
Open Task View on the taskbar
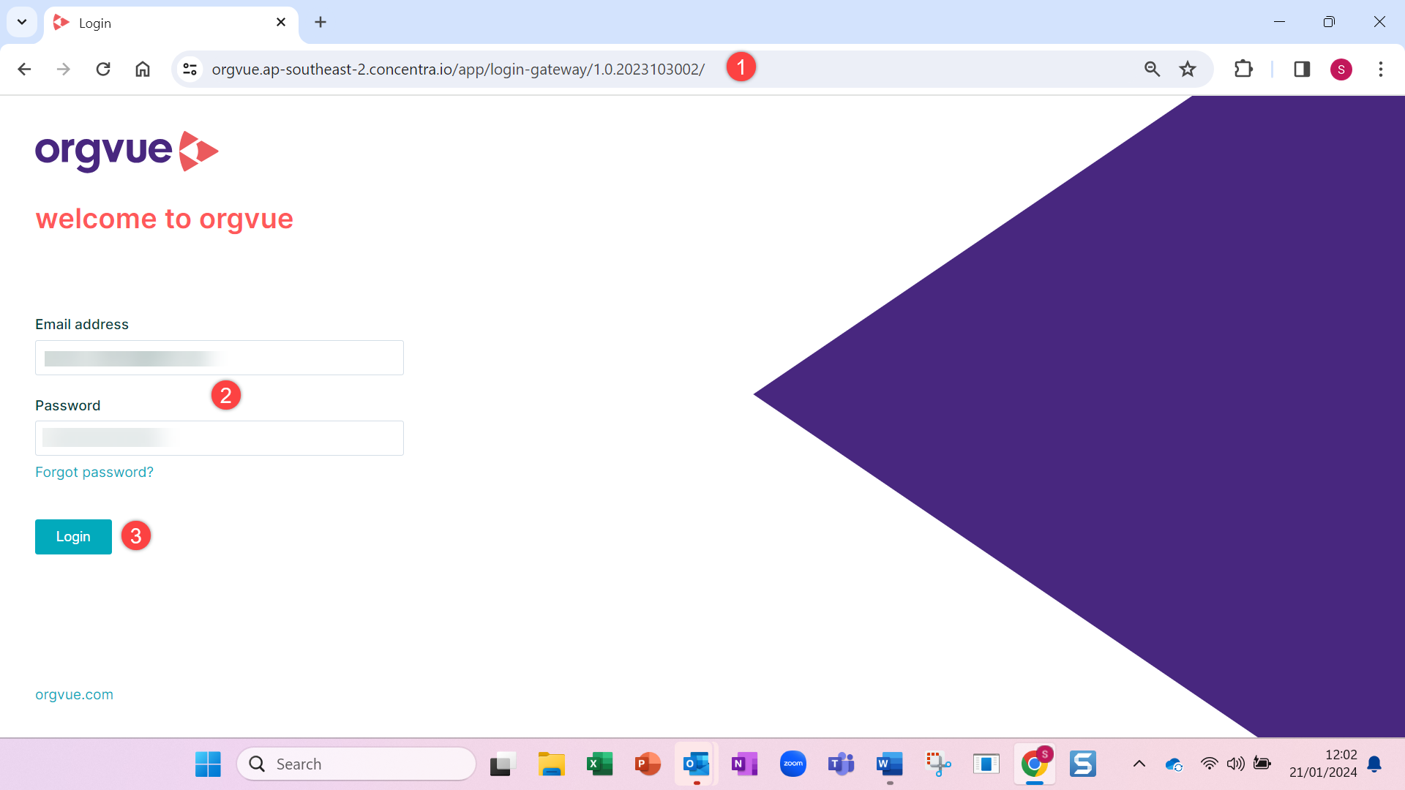click(503, 764)
